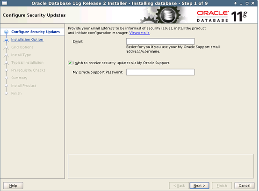
Task: Click the empty message area at bottom
Action: [x=161, y=166]
